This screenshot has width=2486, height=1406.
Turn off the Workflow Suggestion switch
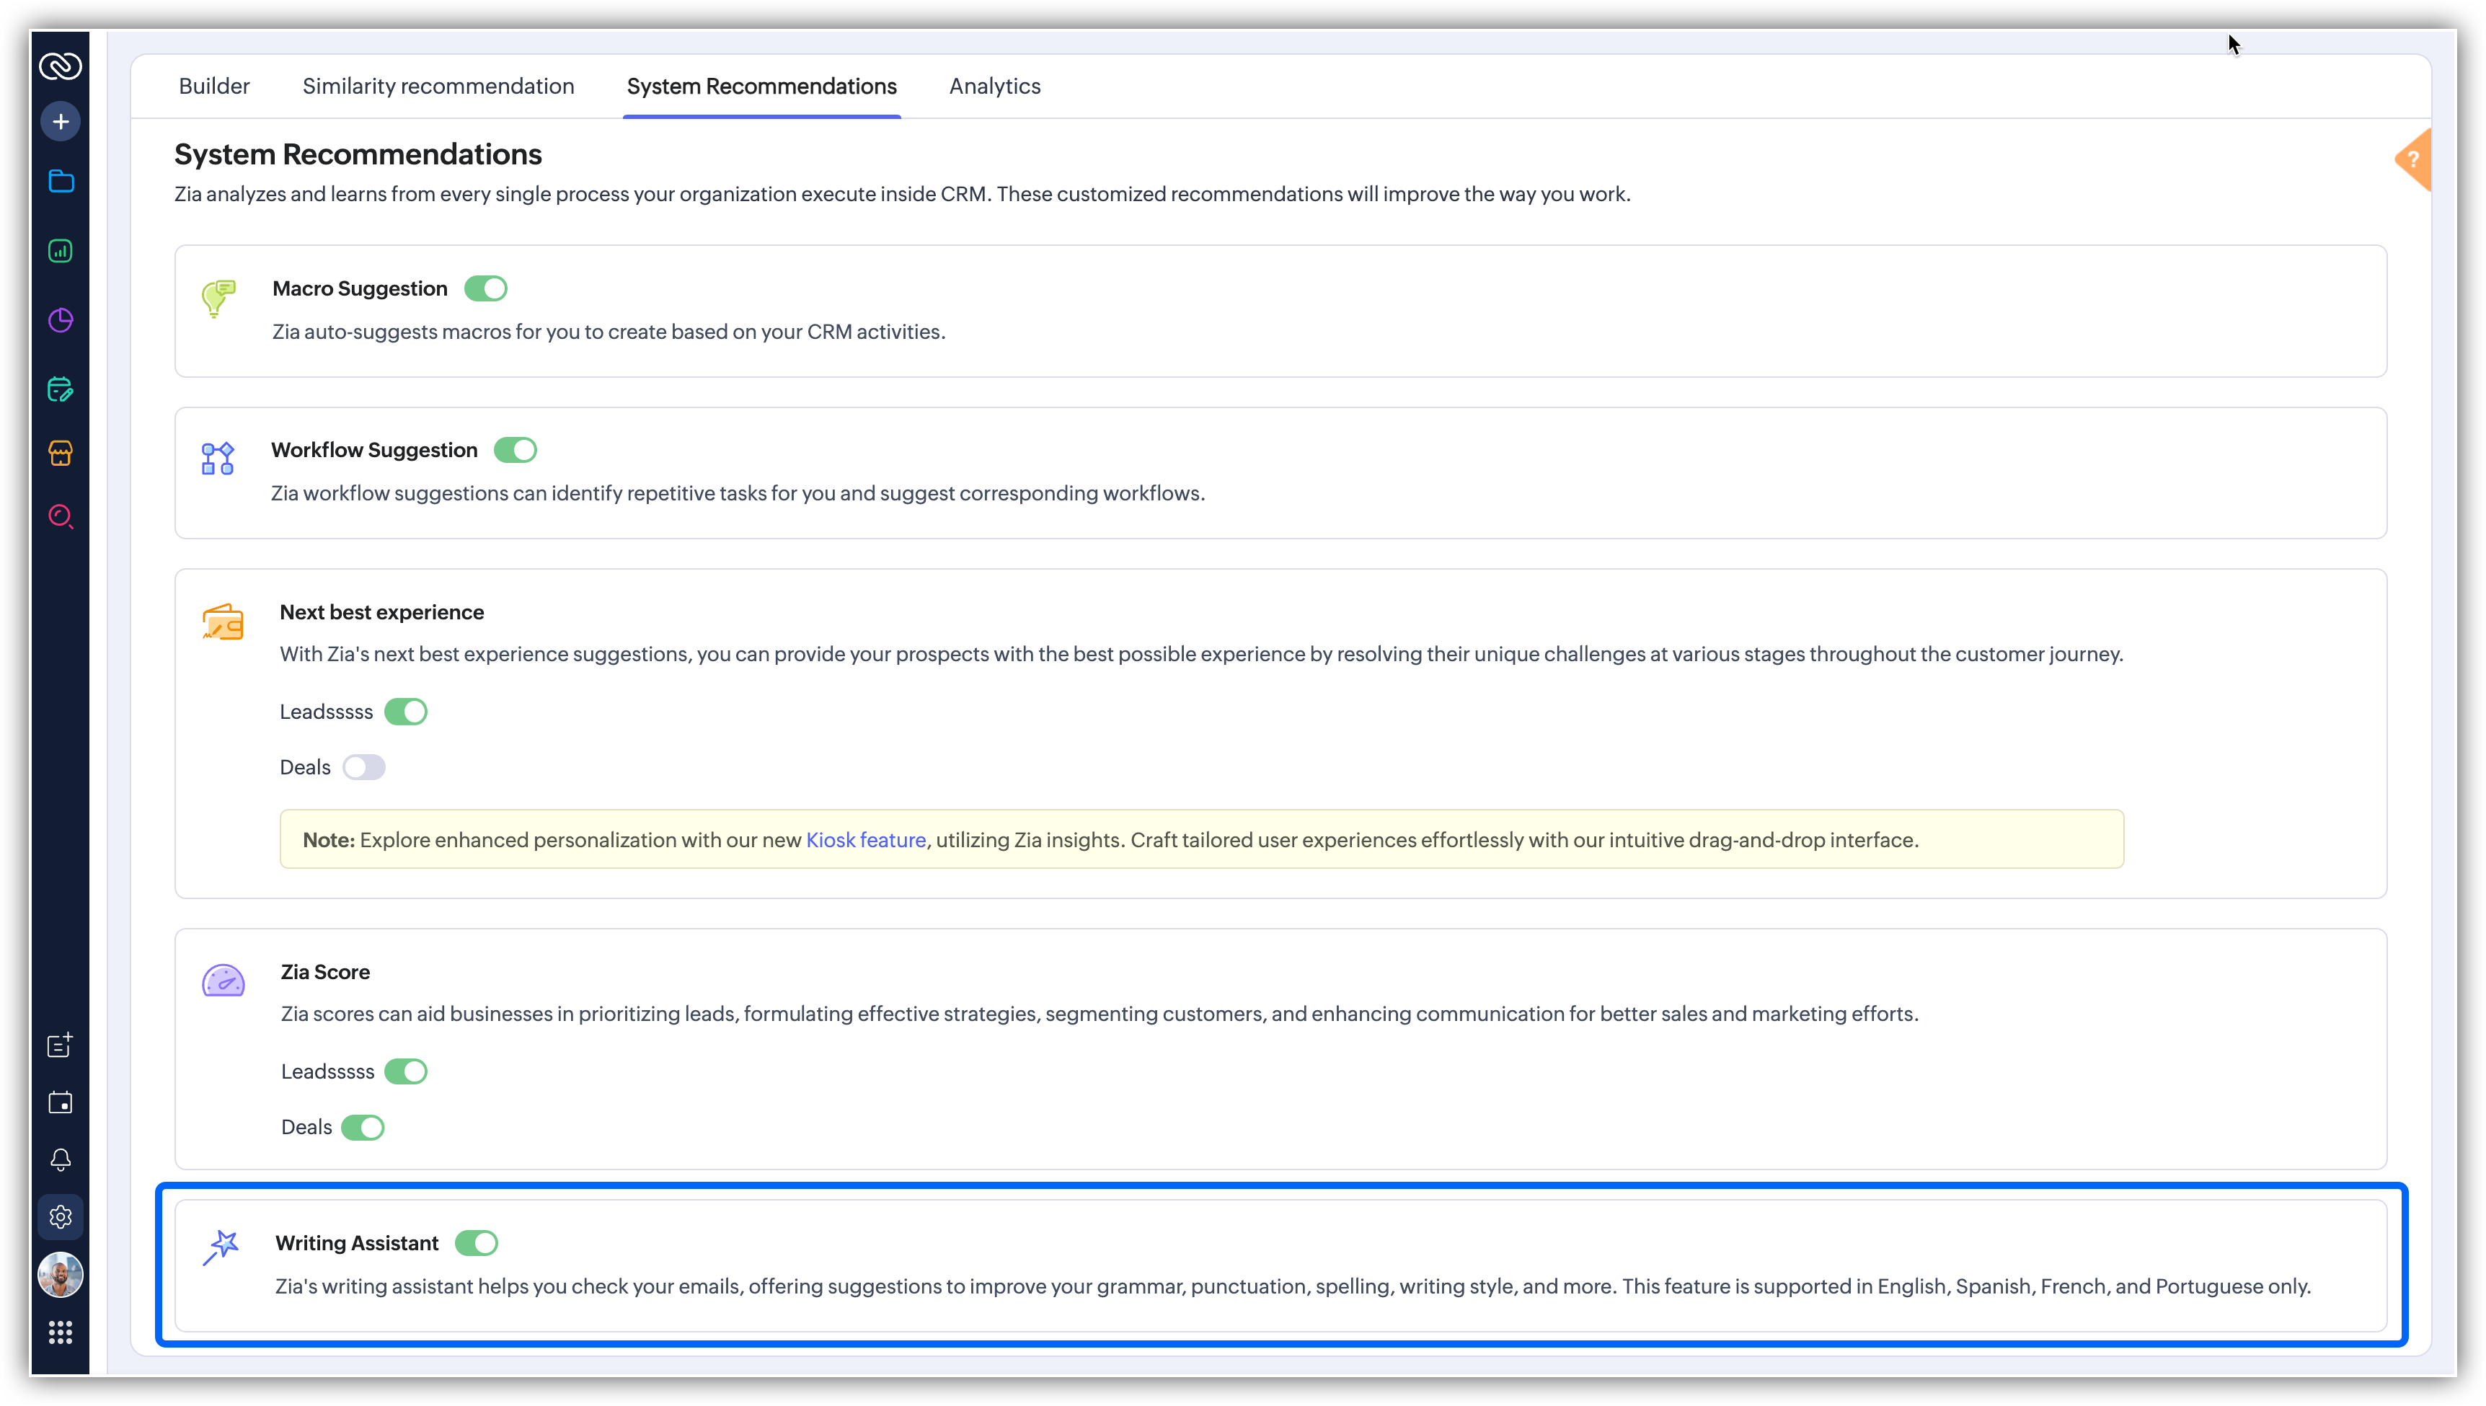[516, 450]
